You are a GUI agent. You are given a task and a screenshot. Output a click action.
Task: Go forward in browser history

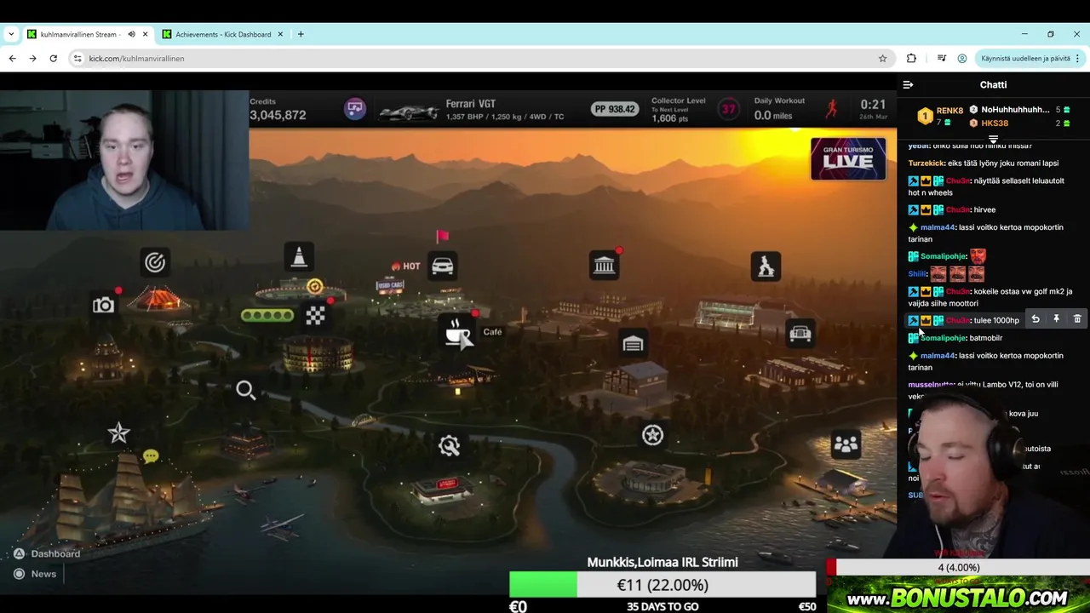32,59
